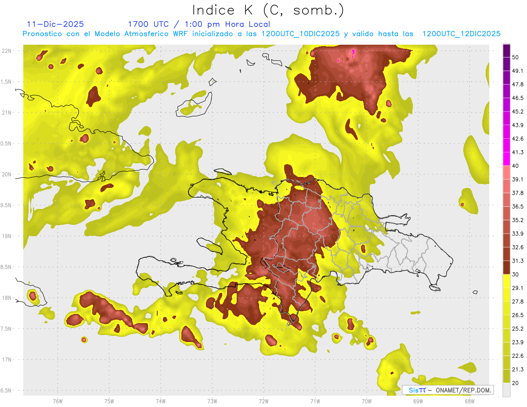The image size is (527, 407).
Task: Click the '47.8' colorbar value
Action: [518, 84]
